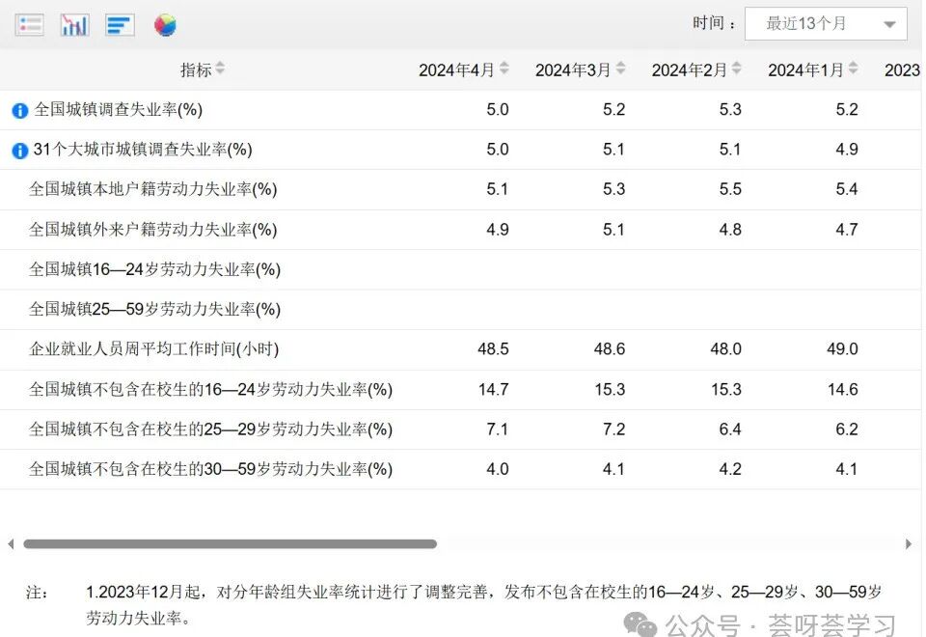This screenshot has height=637, width=926.
Task: Click the 2024年4月 column header
Action: click(x=456, y=69)
